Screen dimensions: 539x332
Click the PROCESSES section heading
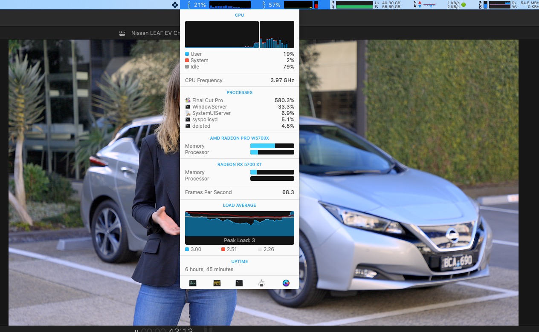[240, 92]
